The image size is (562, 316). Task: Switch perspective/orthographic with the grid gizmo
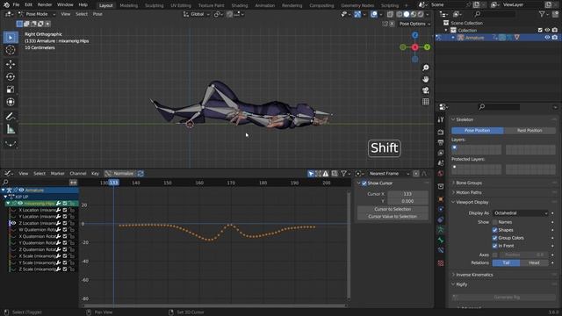pos(425,102)
